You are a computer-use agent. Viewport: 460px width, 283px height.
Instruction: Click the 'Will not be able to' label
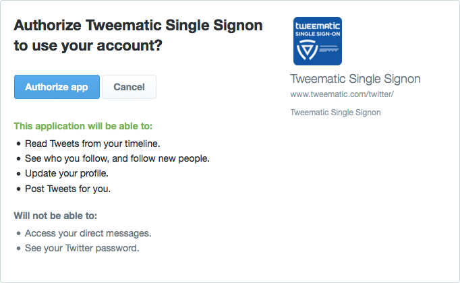click(x=55, y=216)
